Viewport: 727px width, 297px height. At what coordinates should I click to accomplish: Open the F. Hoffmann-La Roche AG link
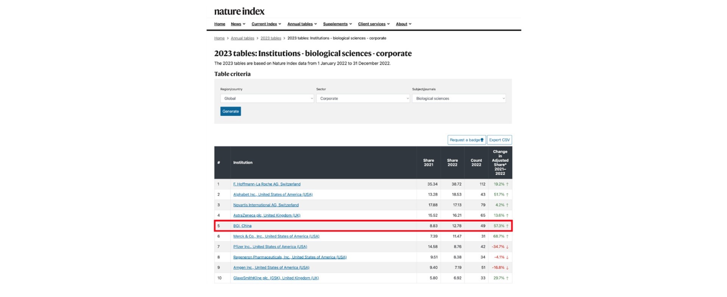pyautogui.click(x=267, y=184)
